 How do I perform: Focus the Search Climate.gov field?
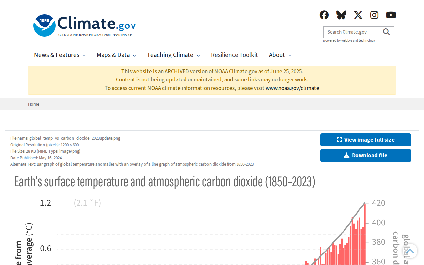tap(353, 32)
